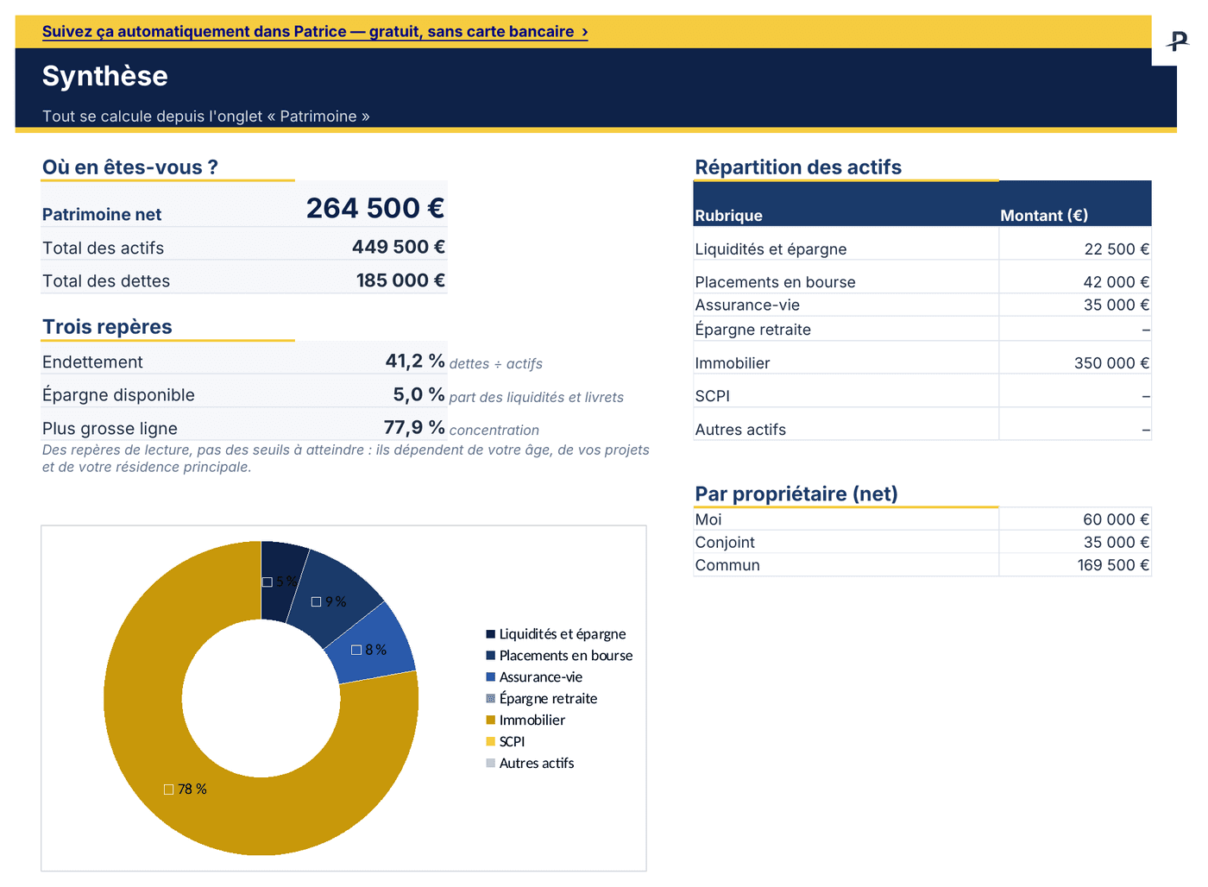Click the Autres actifs table row label
1208x887 pixels.
pos(740,430)
